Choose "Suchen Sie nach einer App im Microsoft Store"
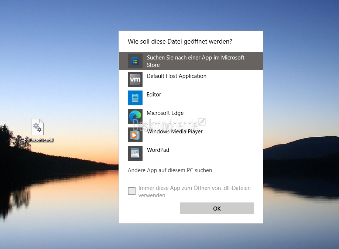The width and height of the screenshot is (339, 249). (191, 61)
